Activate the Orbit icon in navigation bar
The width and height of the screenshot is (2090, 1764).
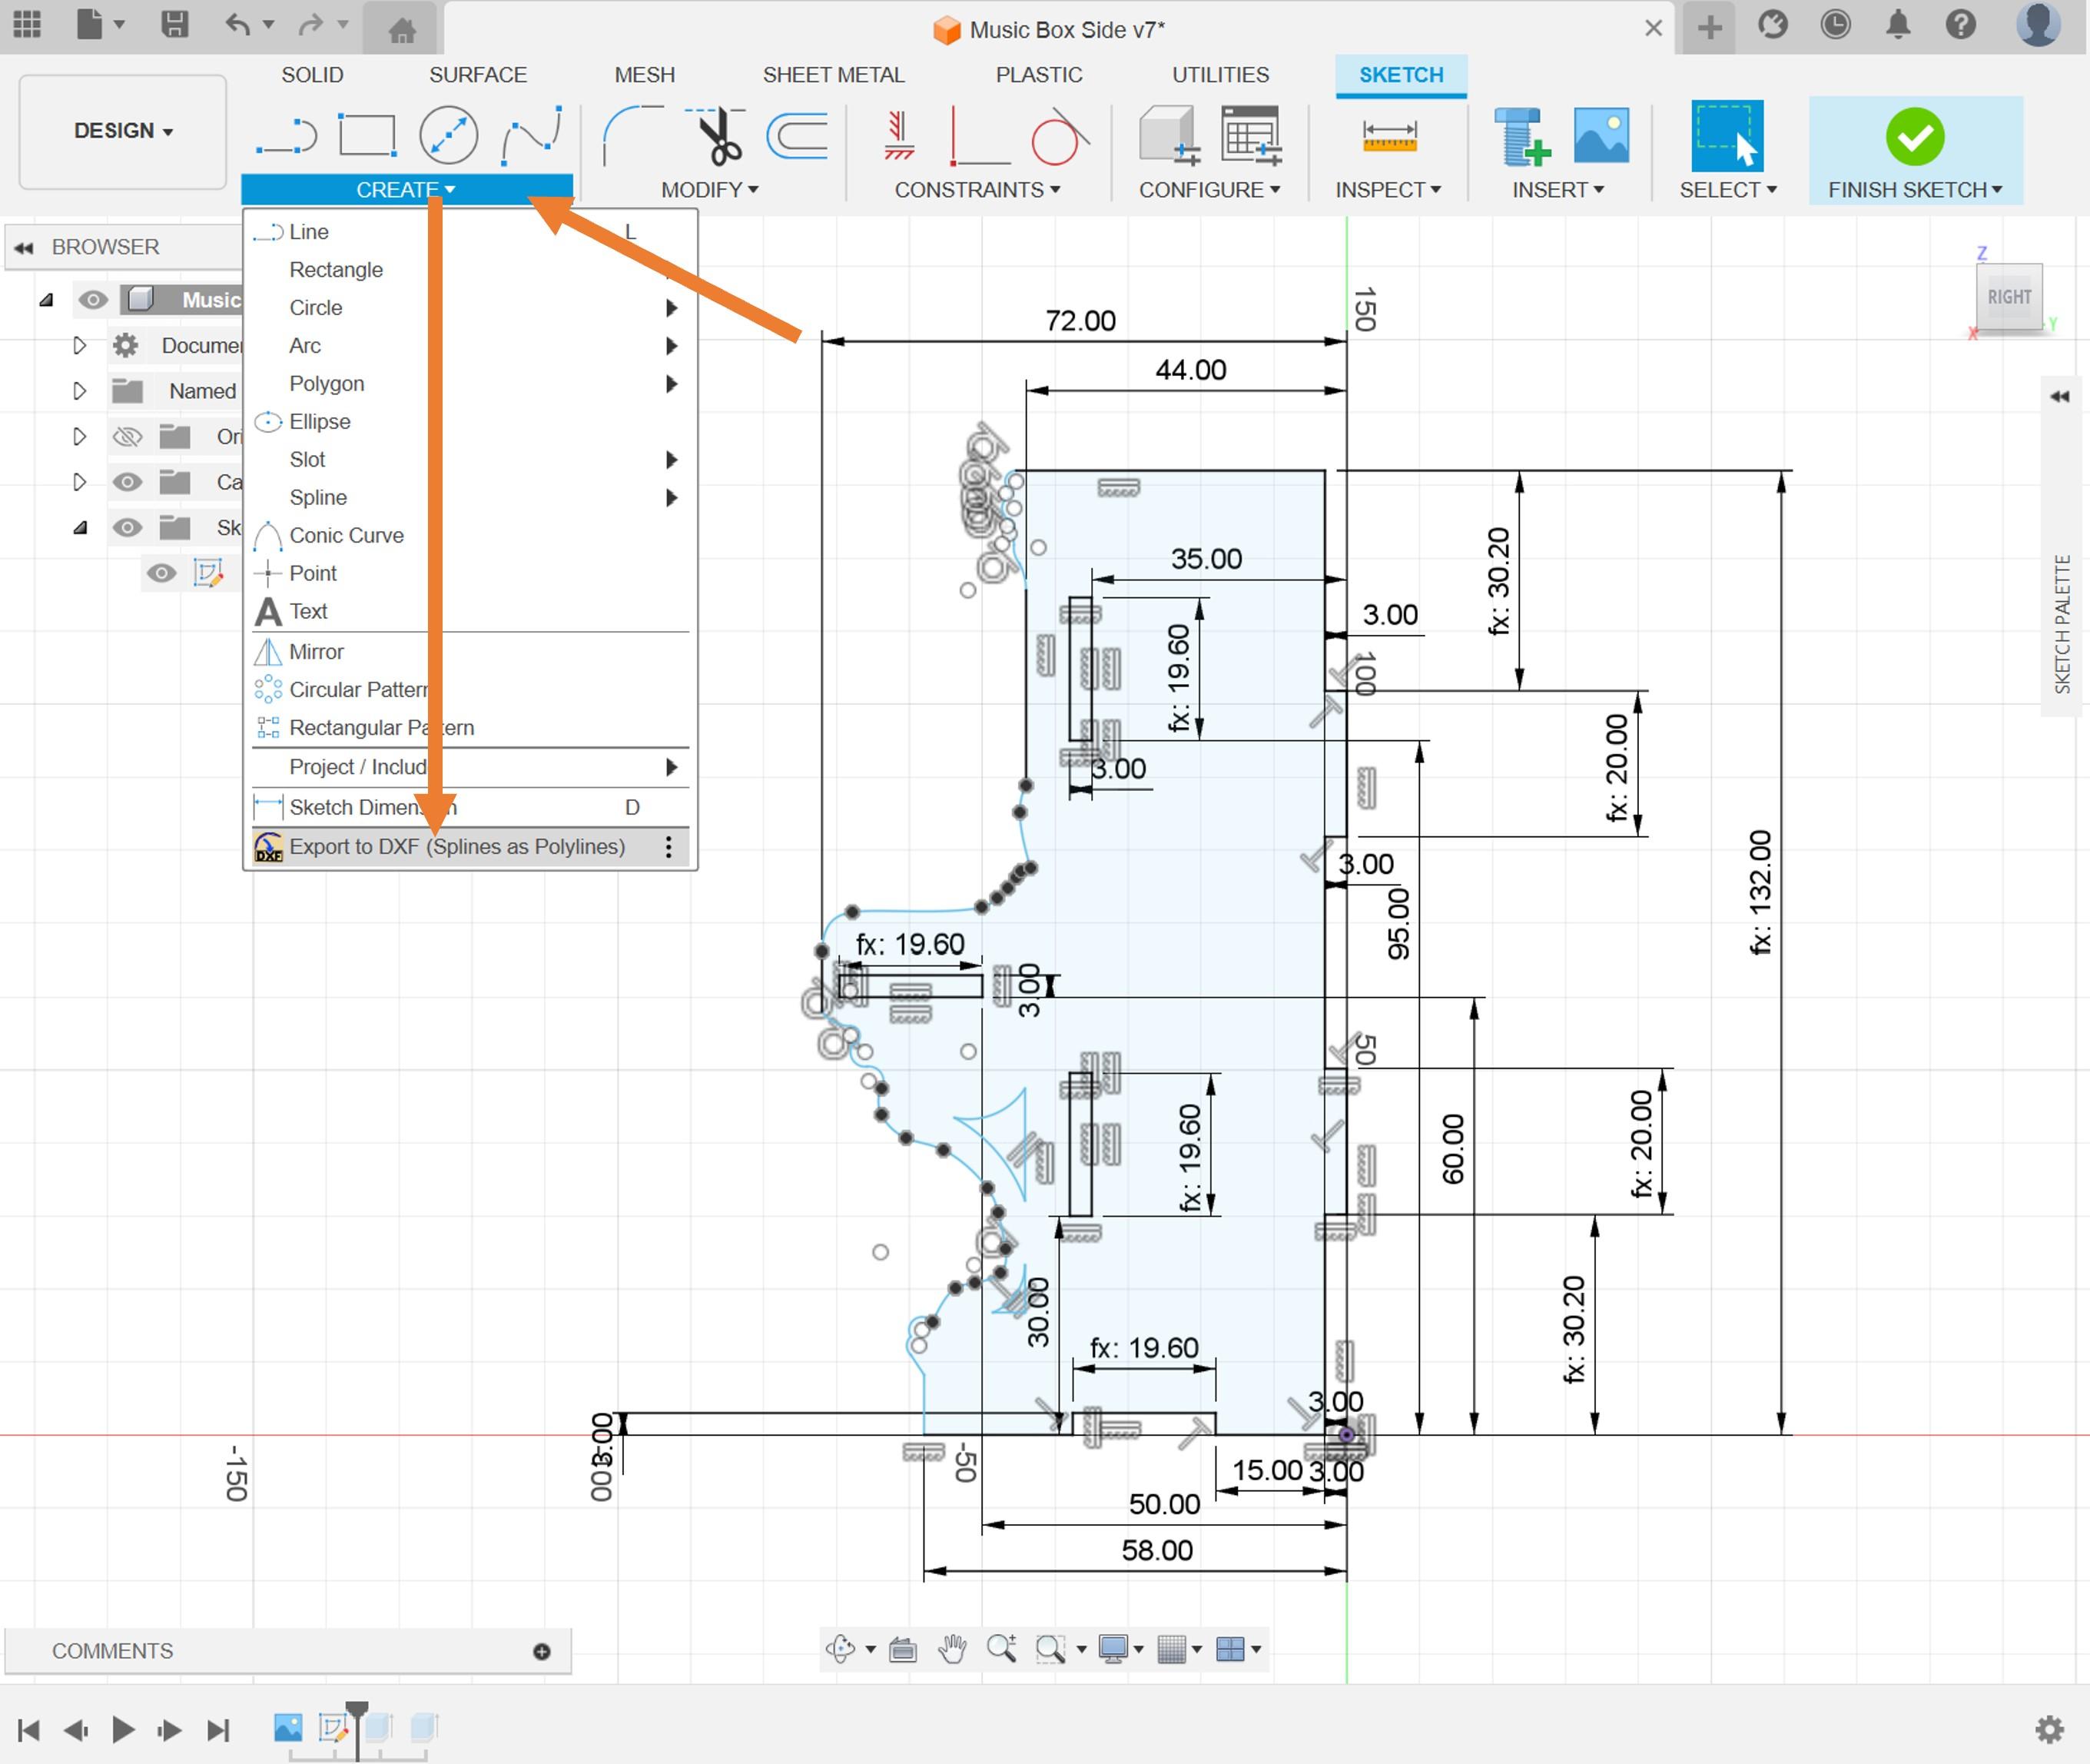[840, 1649]
